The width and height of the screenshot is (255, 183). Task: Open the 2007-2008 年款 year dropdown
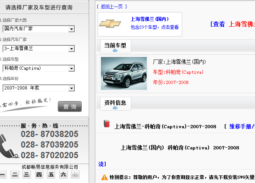tap(39, 88)
